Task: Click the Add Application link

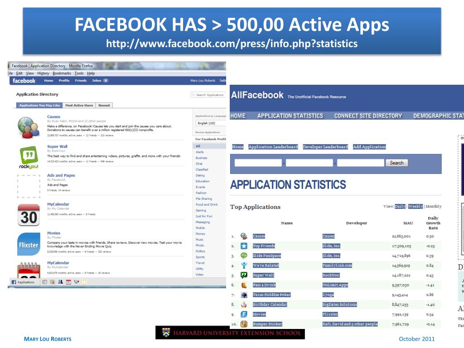Action: [369, 147]
